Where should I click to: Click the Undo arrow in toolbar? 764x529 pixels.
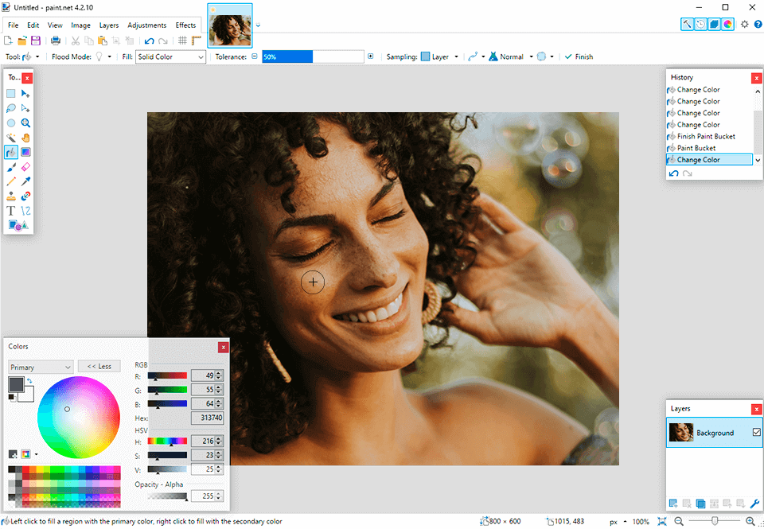point(149,41)
